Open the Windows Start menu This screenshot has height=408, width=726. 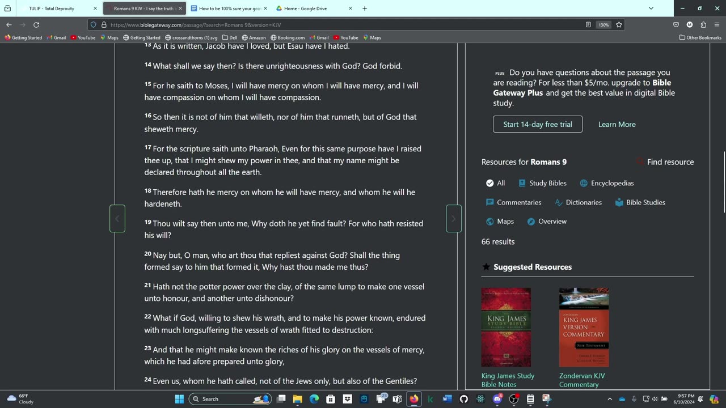pos(179,399)
